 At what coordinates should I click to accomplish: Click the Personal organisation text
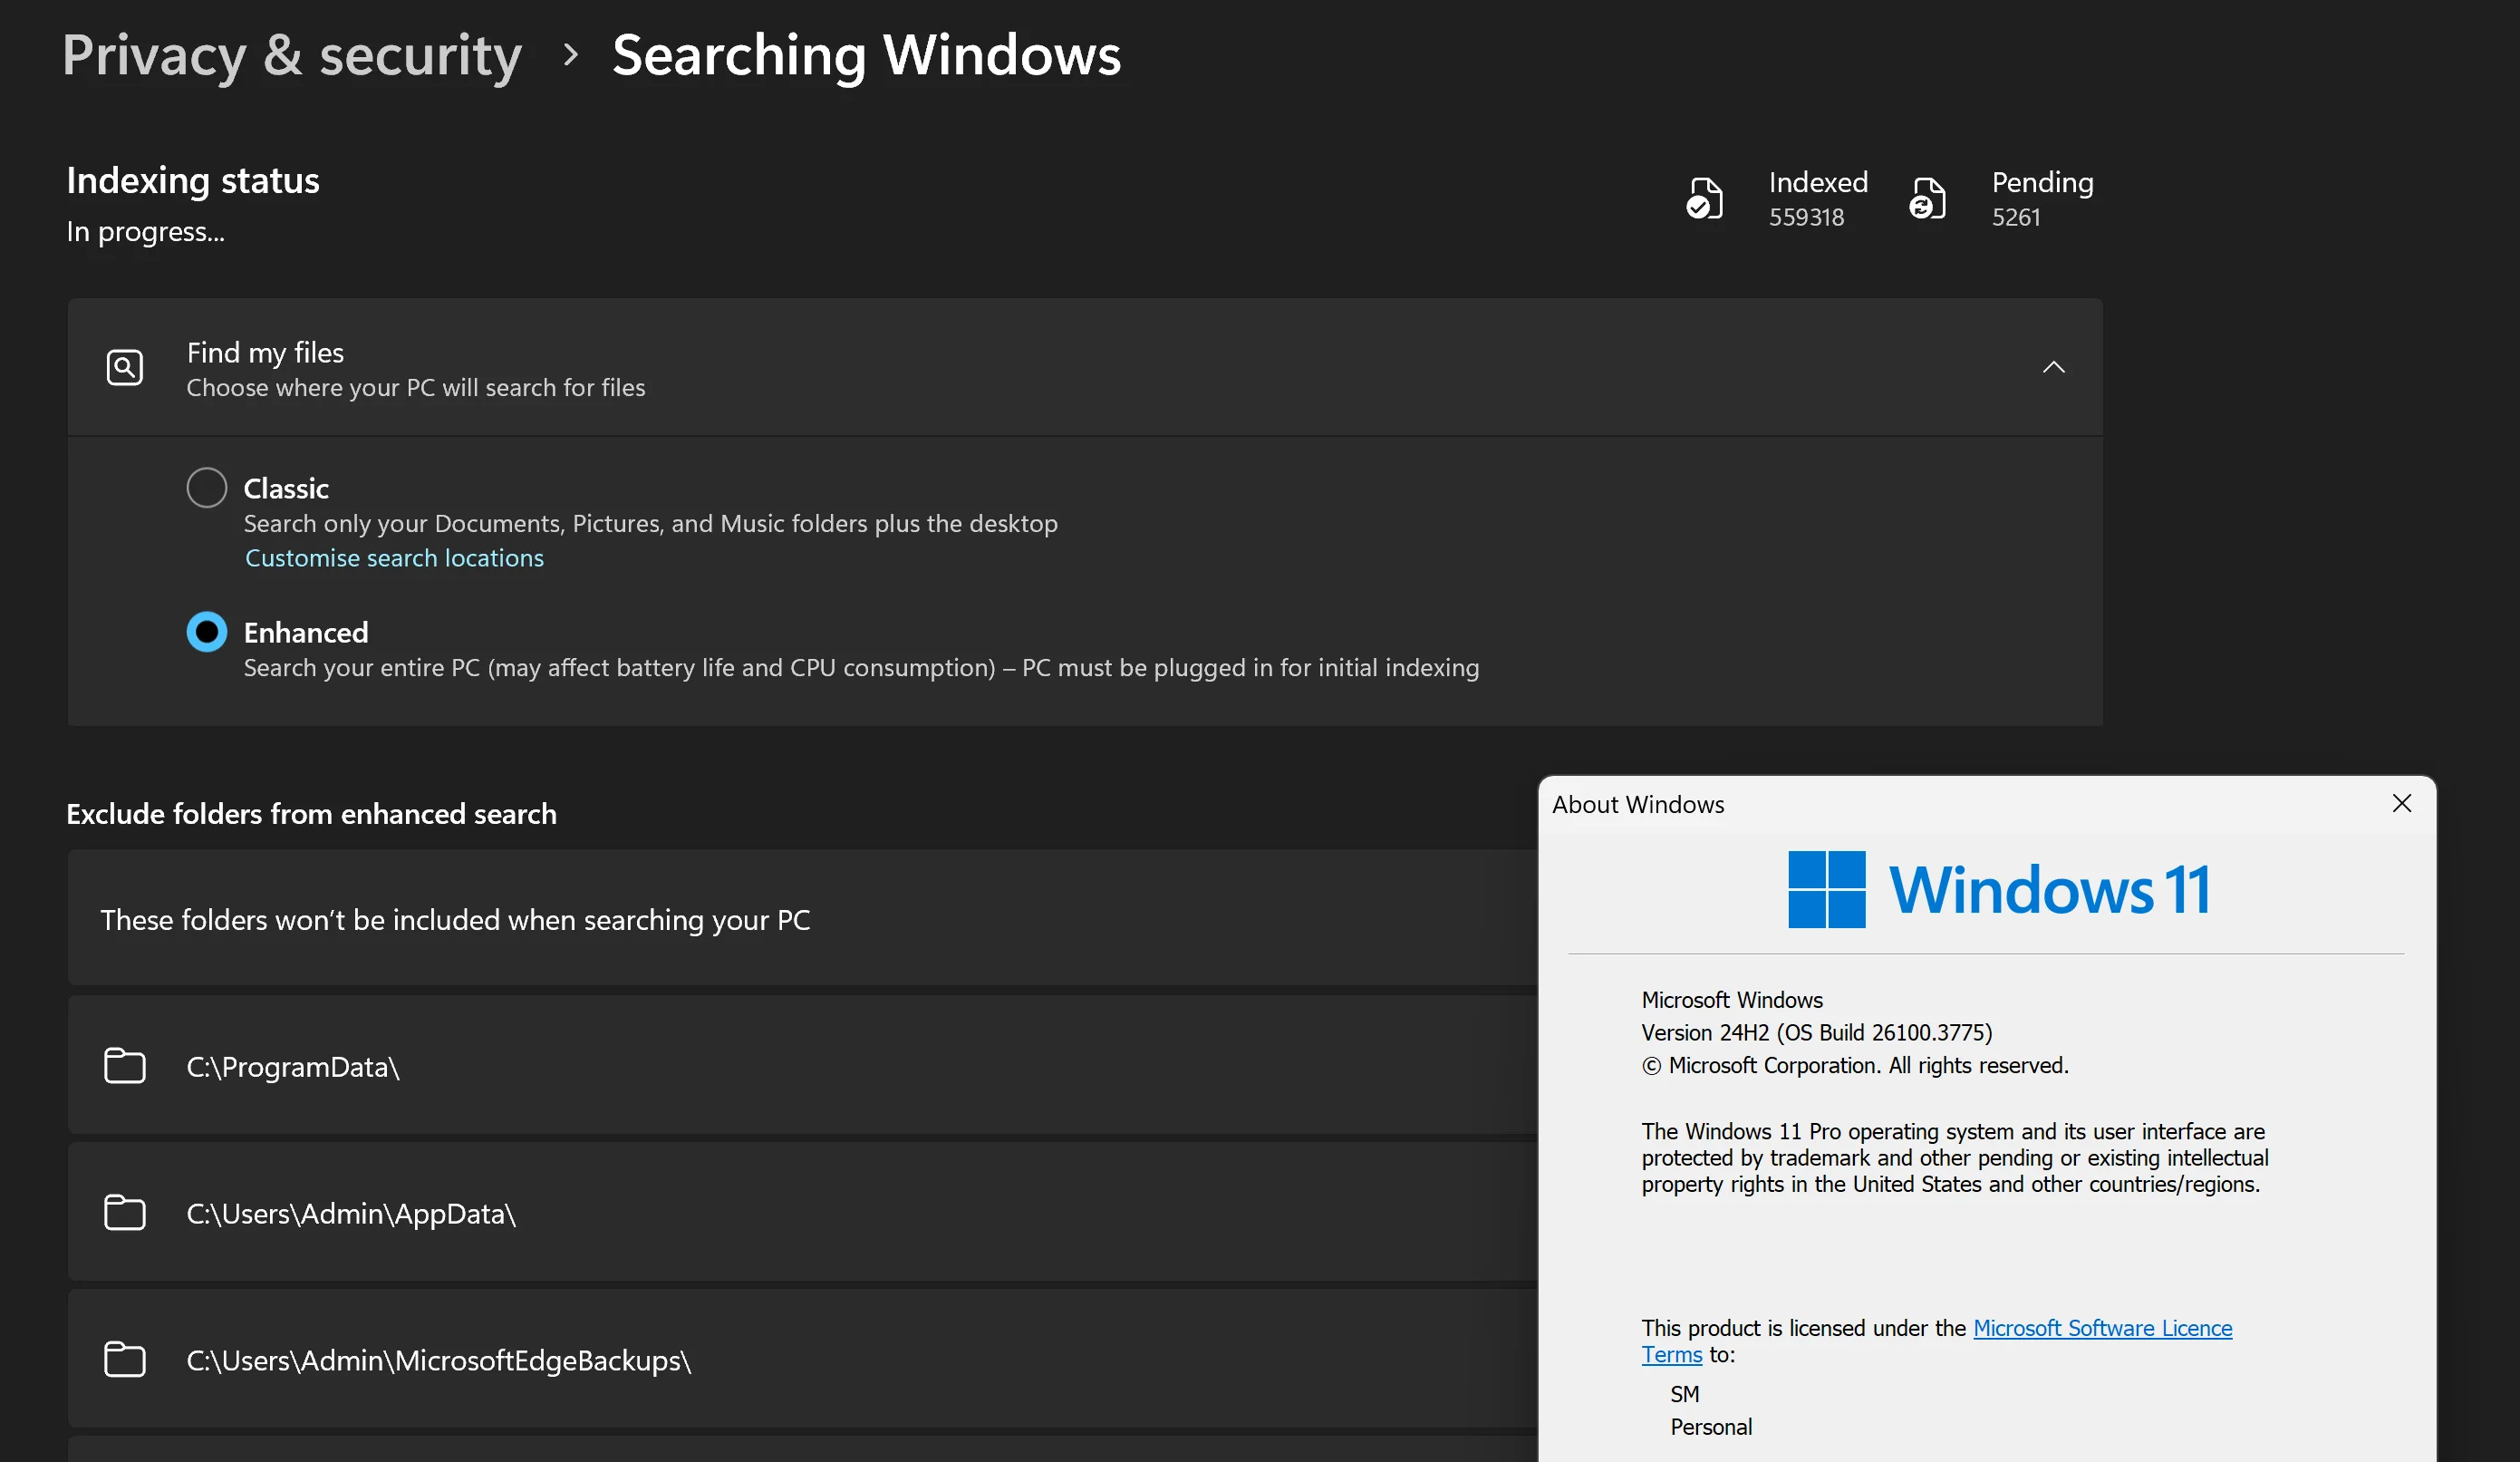click(x=1711, y=1427)
